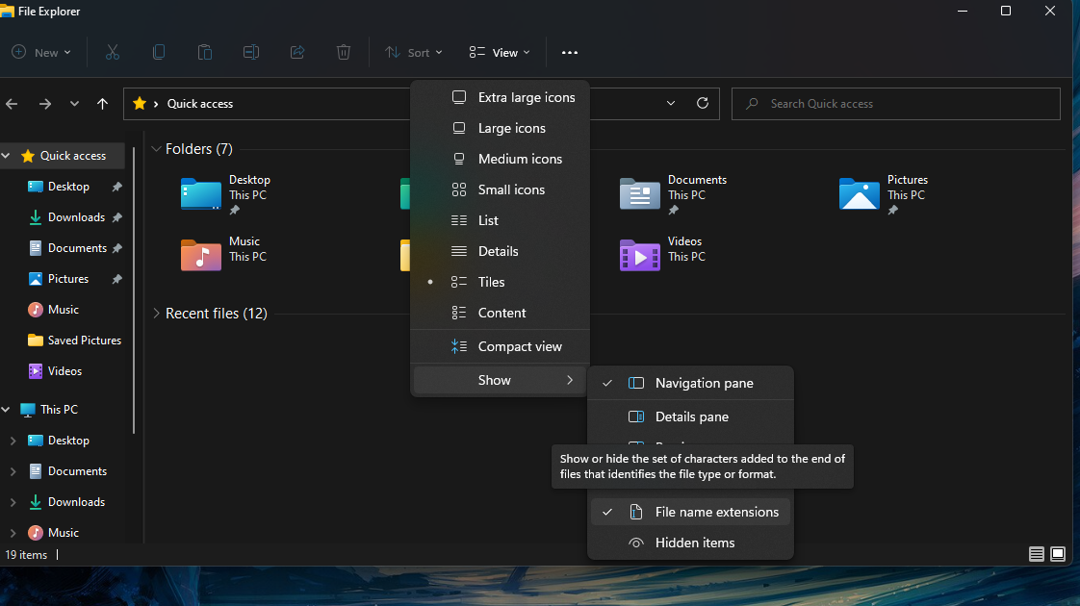Screen dimensions: 1080x606
Task: Select This PC in navigation pane
Action: click(x=50, y=410)
